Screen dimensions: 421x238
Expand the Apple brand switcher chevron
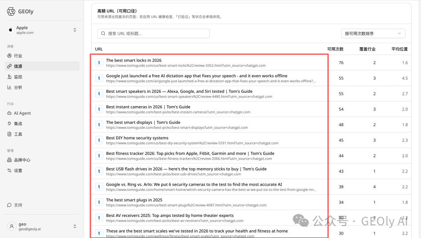point(75,30)
